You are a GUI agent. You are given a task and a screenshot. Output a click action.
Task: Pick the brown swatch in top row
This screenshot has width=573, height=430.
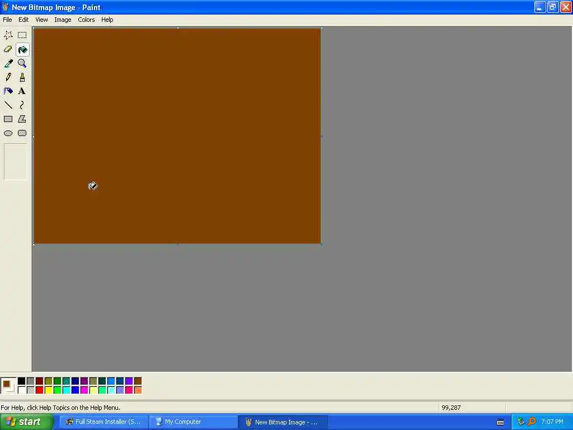point(138,381)
